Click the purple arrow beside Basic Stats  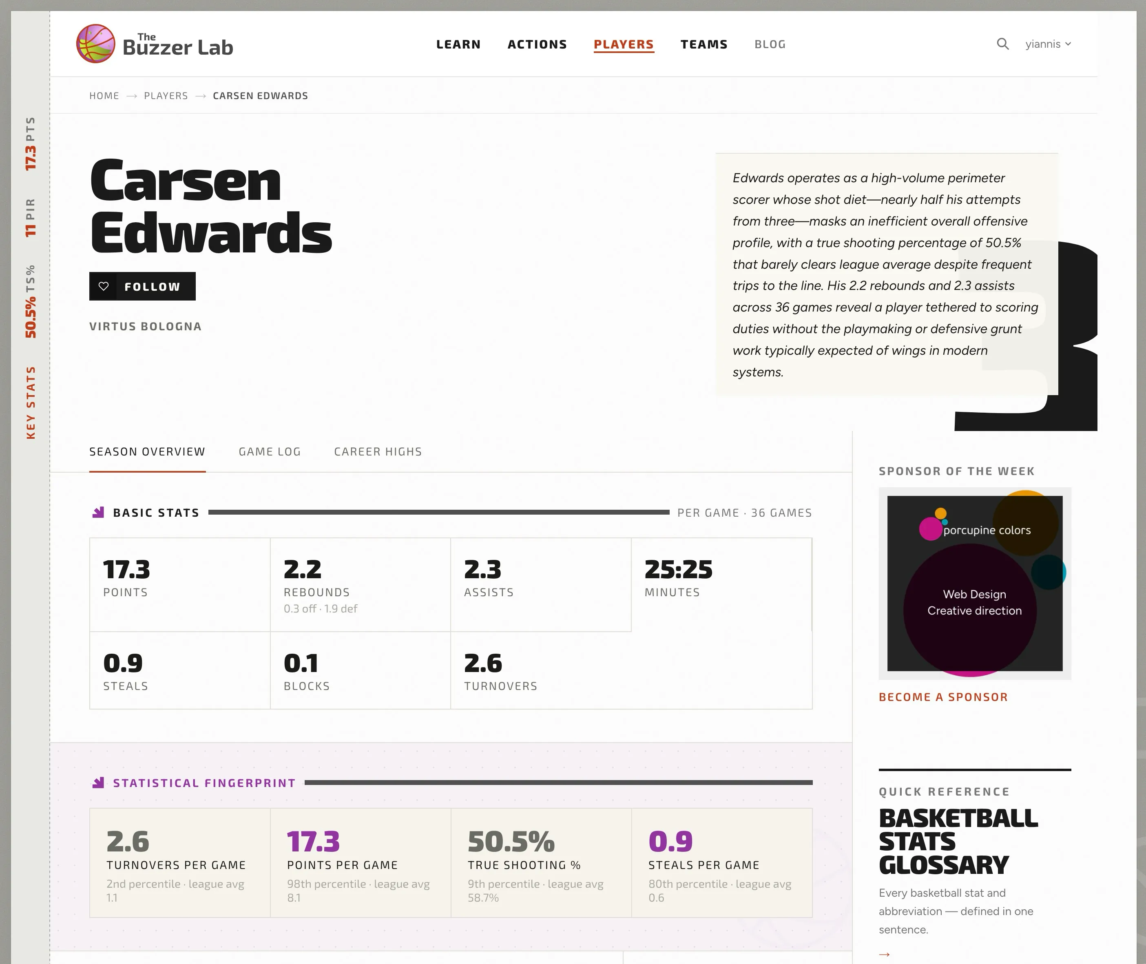point(98,512)
